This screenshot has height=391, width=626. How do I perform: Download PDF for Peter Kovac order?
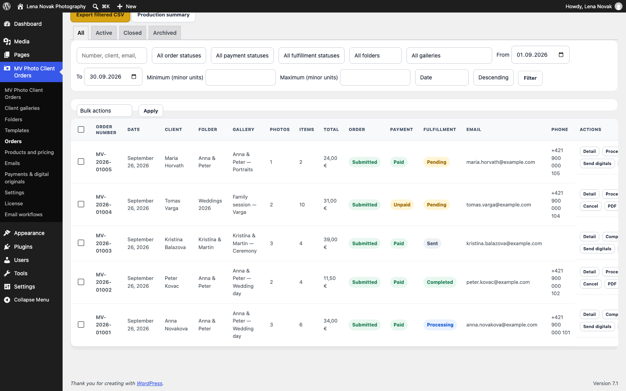pyautogui.click(x=612, y=284)
